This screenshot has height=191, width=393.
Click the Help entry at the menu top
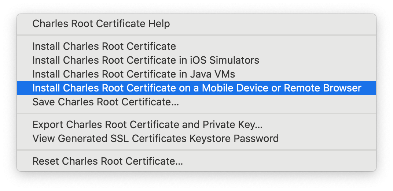tap(196, 24)
